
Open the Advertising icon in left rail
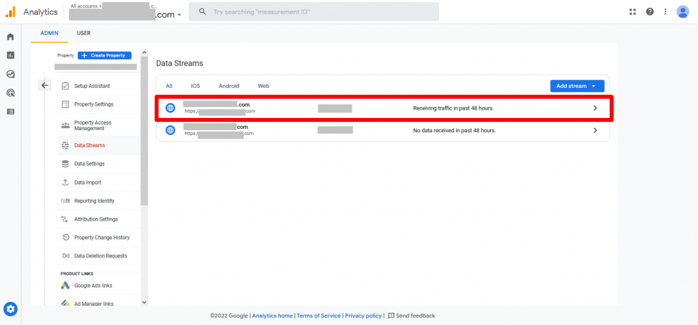click(x=10, y=93)
